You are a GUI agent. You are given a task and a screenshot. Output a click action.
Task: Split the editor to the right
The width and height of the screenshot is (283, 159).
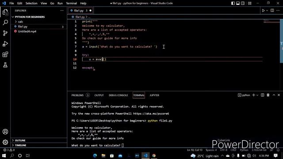click(272, 11)
